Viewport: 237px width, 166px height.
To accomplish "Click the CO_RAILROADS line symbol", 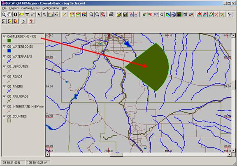I will [x=9, y=101].
